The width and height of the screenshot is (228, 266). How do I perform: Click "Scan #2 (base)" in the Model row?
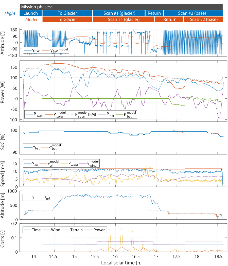click(x=203, y=19)
